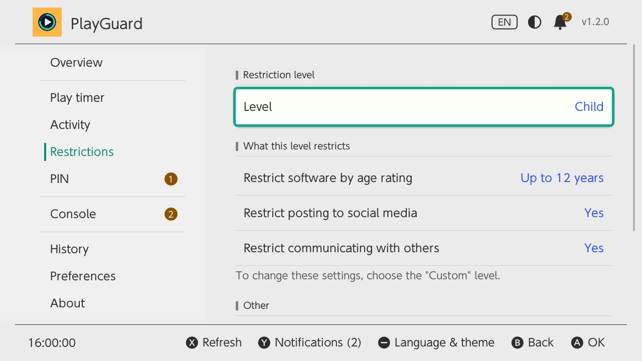Toggle Restrict posting to social media Yes
This screenshot has height=361, width=642.
(424, 213)
